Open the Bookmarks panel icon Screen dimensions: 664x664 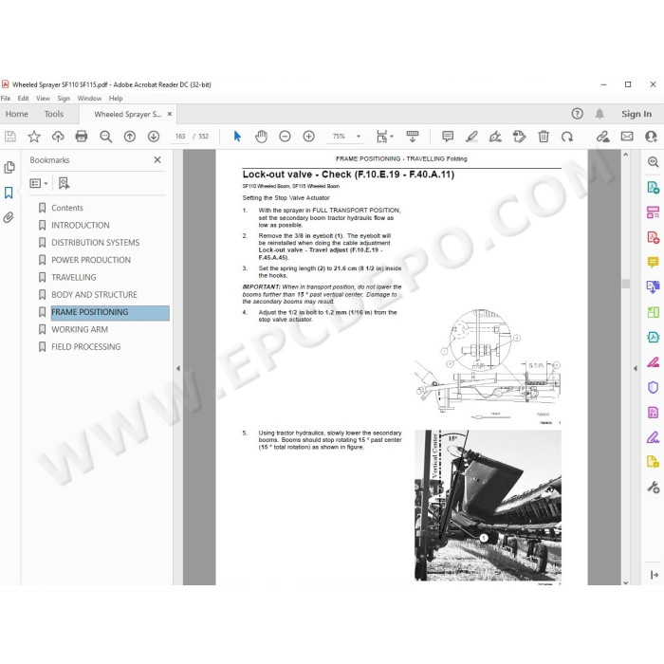[9, 193]
